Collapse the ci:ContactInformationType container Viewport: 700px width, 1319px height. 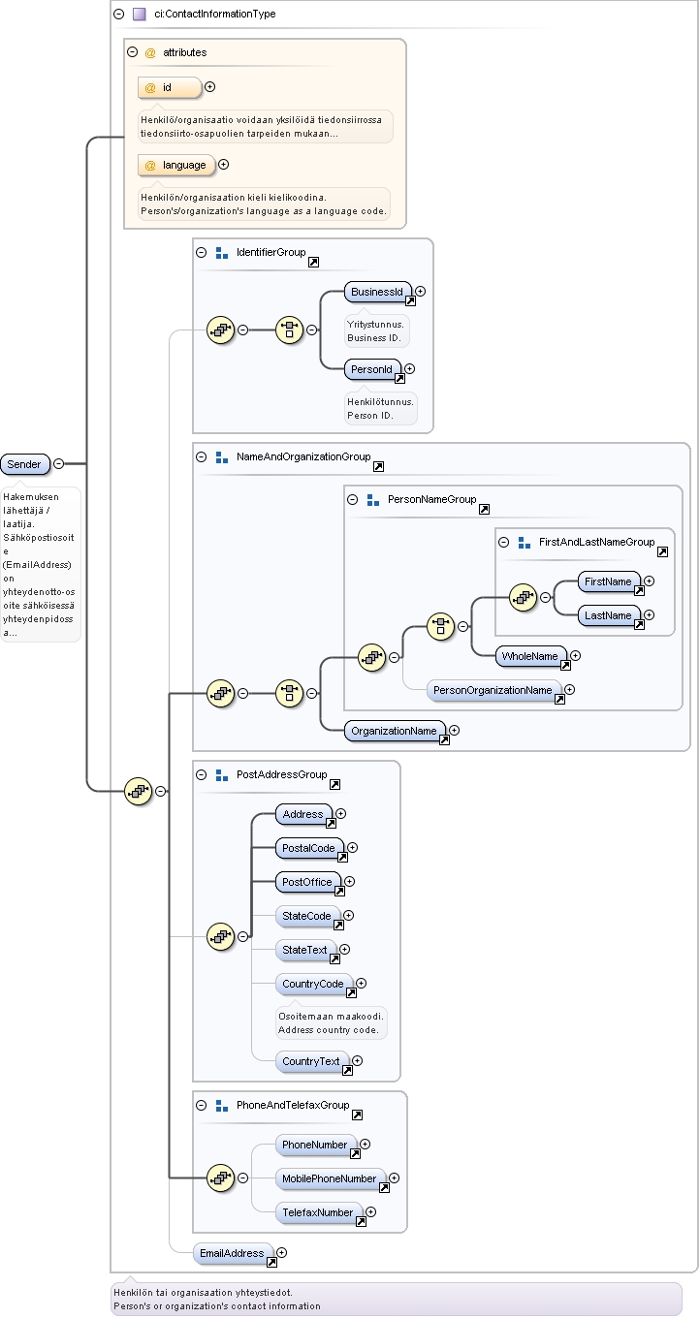(118, 14)
